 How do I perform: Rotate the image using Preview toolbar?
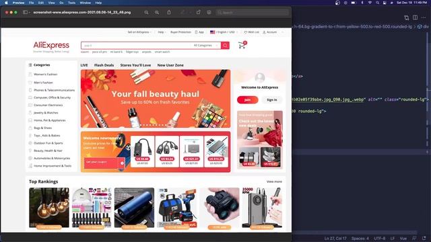tap(199, 12)
